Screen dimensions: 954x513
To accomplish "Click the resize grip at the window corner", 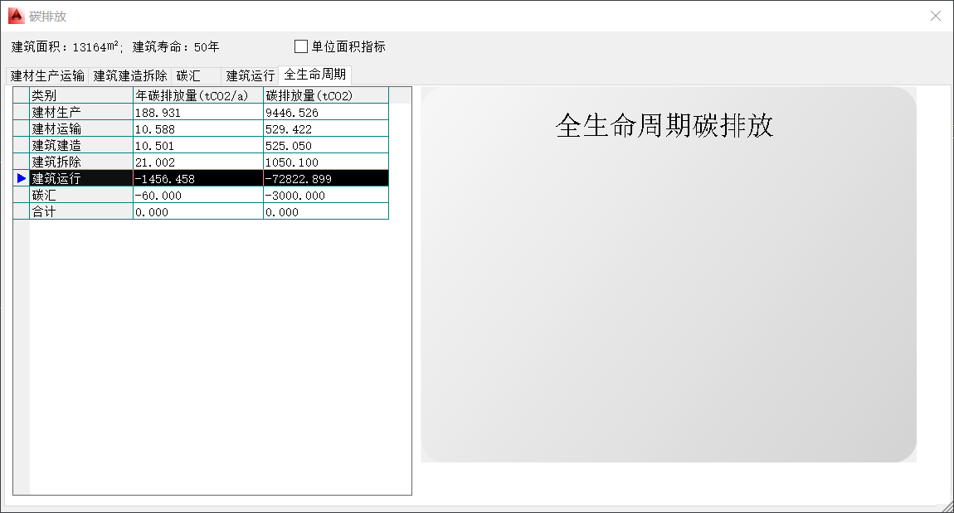I will pyautogui.click(x=947, y=506).
